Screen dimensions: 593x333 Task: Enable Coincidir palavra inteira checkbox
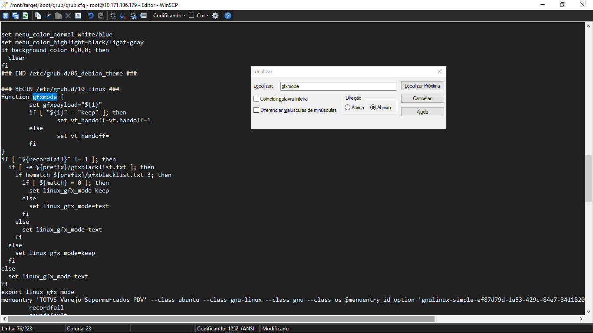[257, 99]
